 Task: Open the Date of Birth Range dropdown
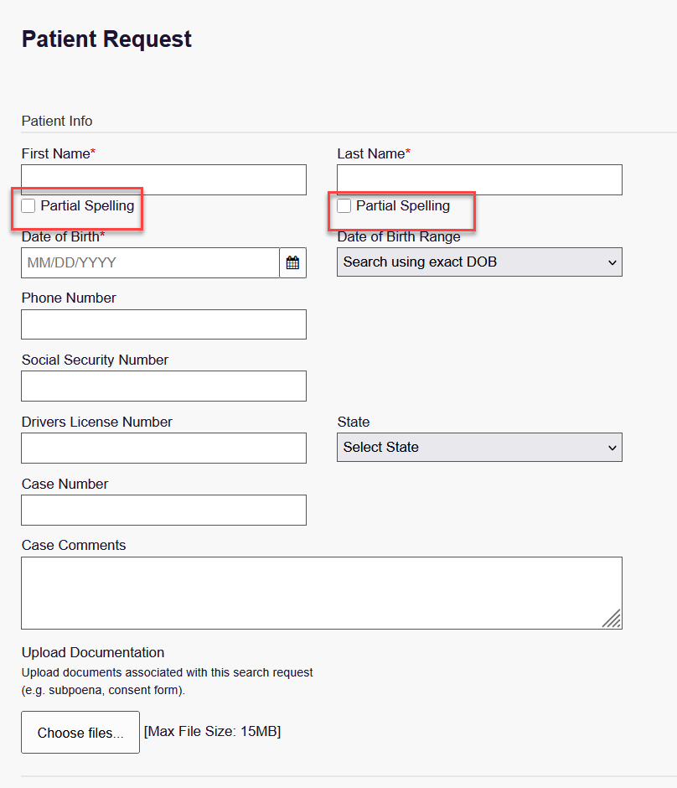479,262
